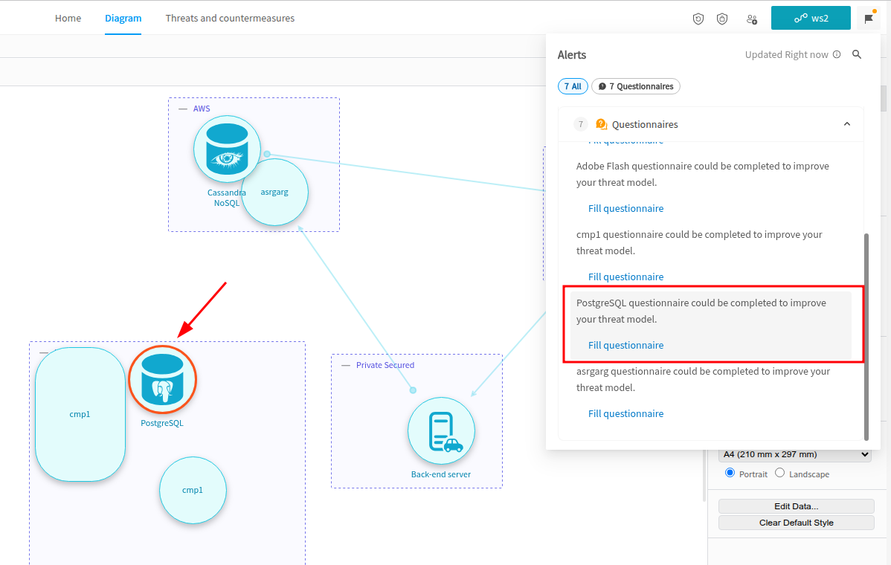The image size is (891, 565).
Task: Select the large rounded cmp1 component
Action: [x=80, y=415]
